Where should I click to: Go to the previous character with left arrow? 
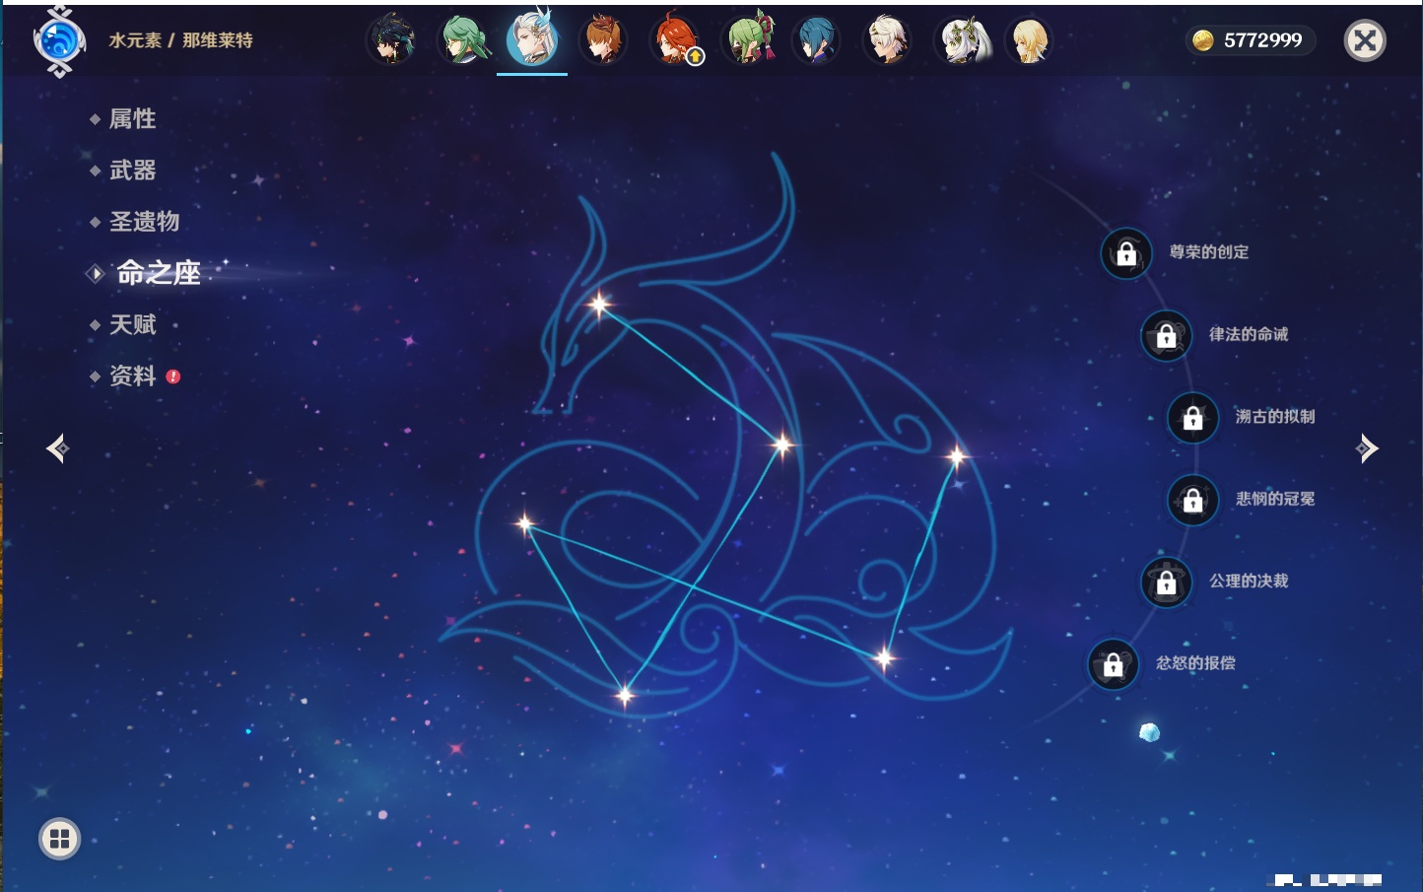pyautogui.click(x=57, y=448)
